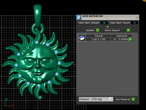
Task: Click the Diamond material header cell
Action: pyautogui.click(x=122, y=36)
